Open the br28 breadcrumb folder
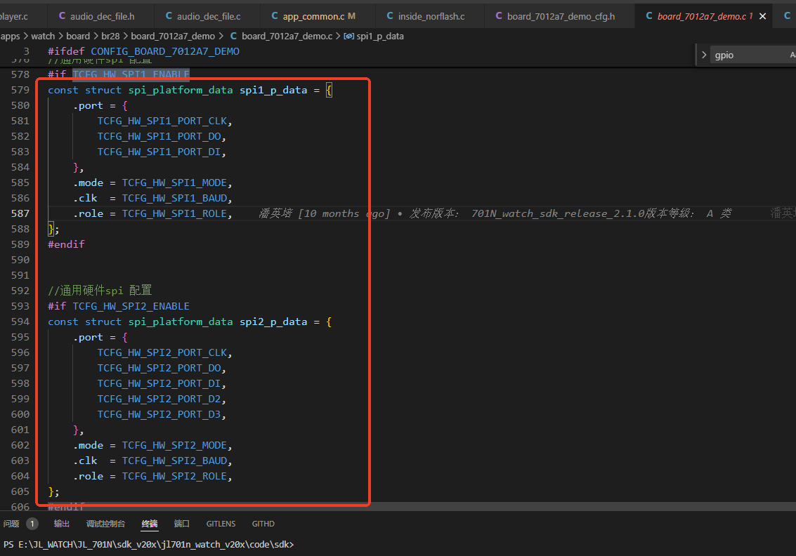Screen dimensions: 796x556 [110, 36]
